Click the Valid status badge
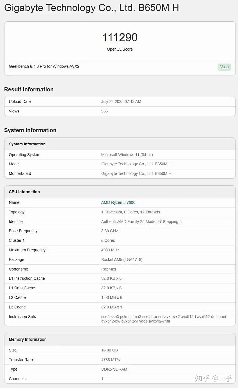 coord(224,67)
